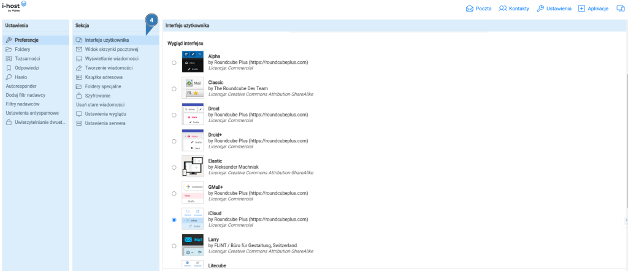Click envelope icon beside Widok skrzynki pocztowej
The height and width of the screenshot is (271, 628).
coord(79,49)
